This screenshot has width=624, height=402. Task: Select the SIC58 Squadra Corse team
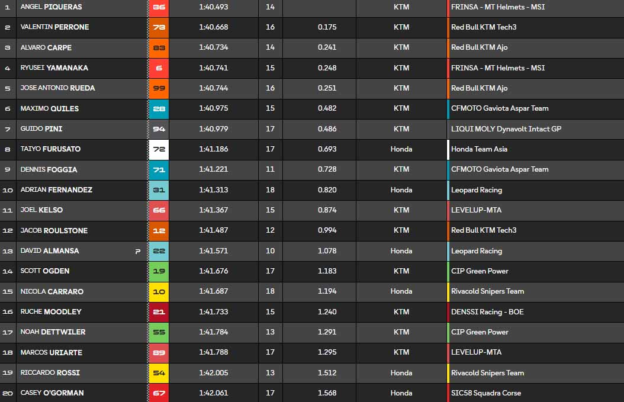485,393
